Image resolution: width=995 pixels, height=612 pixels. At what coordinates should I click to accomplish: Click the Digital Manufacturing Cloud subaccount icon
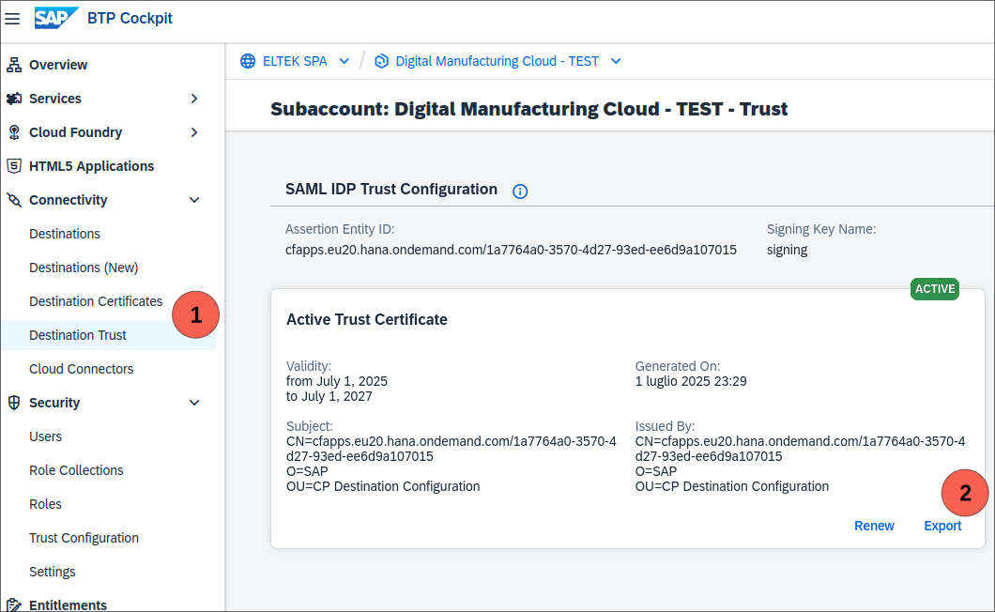tap(381, 61)
